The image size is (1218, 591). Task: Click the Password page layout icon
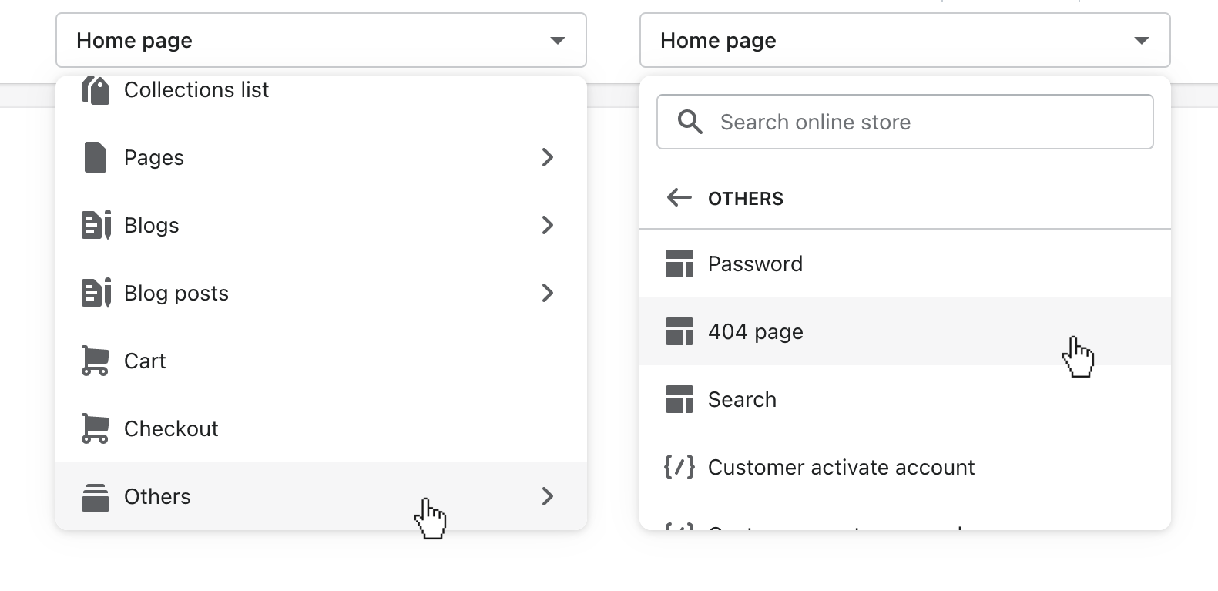[679, 264]
